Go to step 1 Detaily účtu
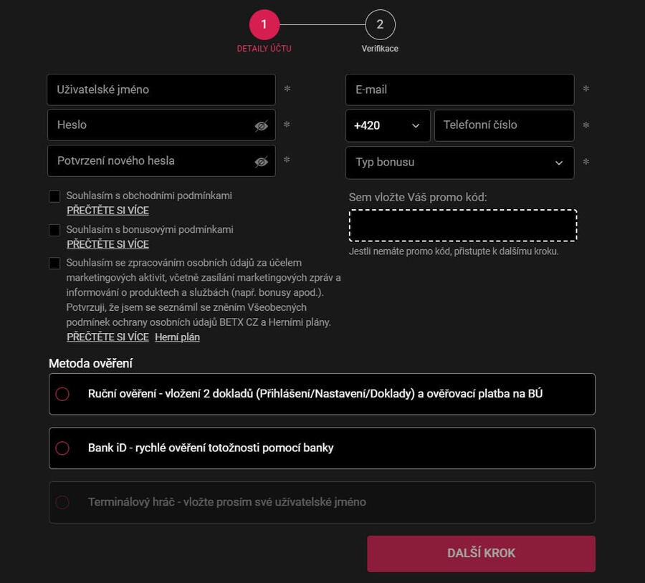645x583 pixels. coord(264,24)
